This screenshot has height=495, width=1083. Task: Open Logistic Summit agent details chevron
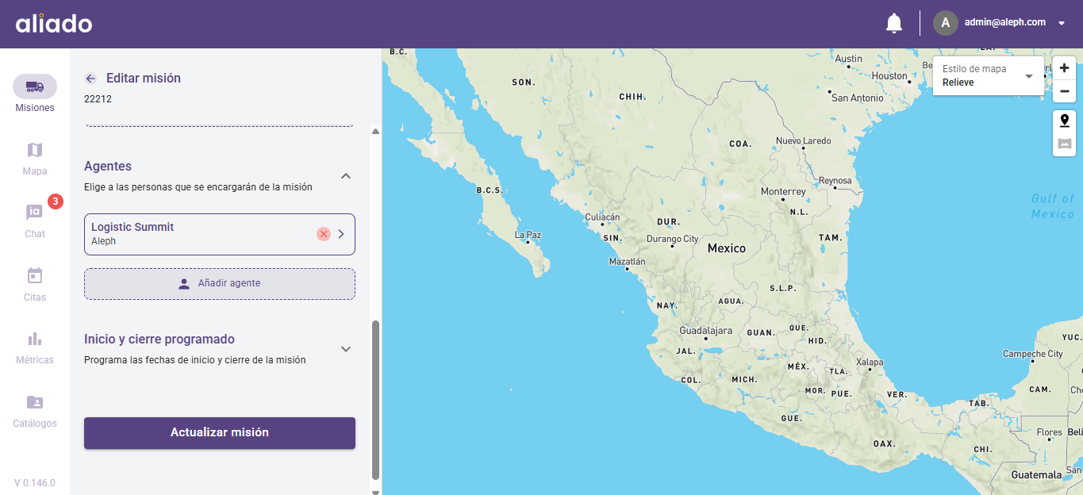[341, 234]
